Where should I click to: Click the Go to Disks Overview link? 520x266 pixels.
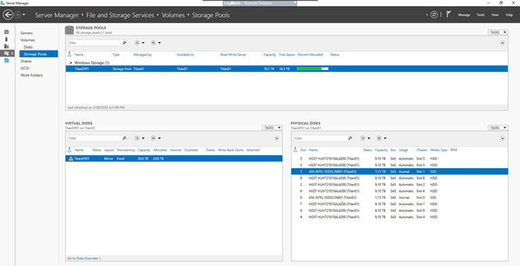84,258
